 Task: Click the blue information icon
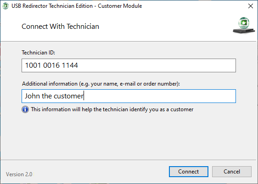25,109
